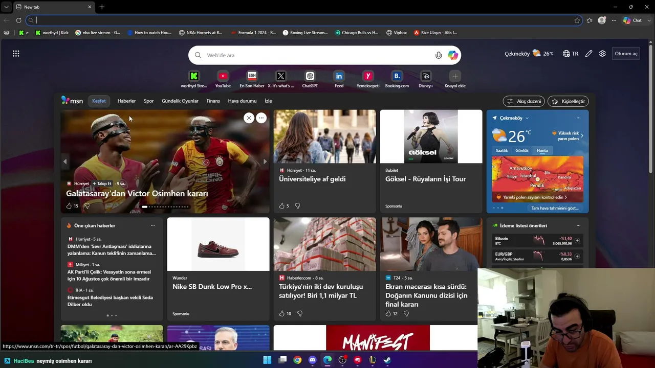
Task: Open the browser profile avatar
Action: (x=602, y=20)
